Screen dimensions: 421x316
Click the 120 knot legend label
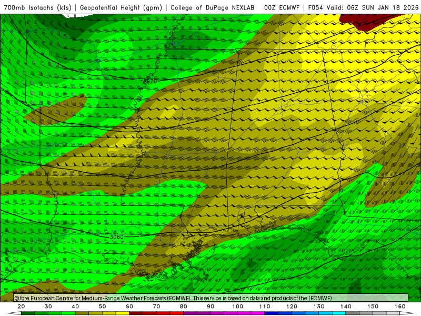point(292,307)
